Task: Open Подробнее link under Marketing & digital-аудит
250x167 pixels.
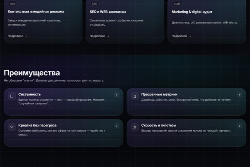Action: pyautogui.click(x=181, y=36)
